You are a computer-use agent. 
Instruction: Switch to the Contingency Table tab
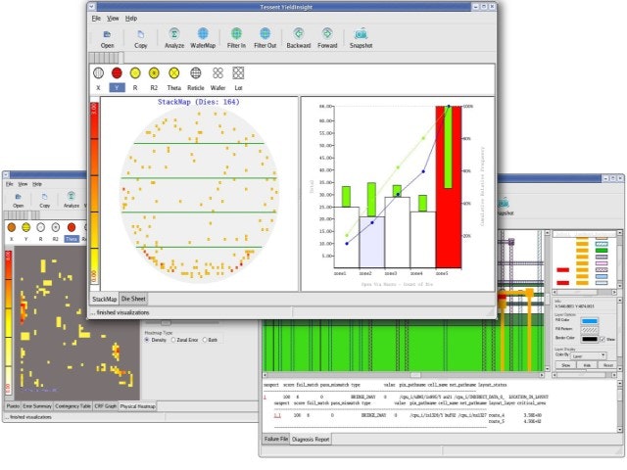pos(72,406)
